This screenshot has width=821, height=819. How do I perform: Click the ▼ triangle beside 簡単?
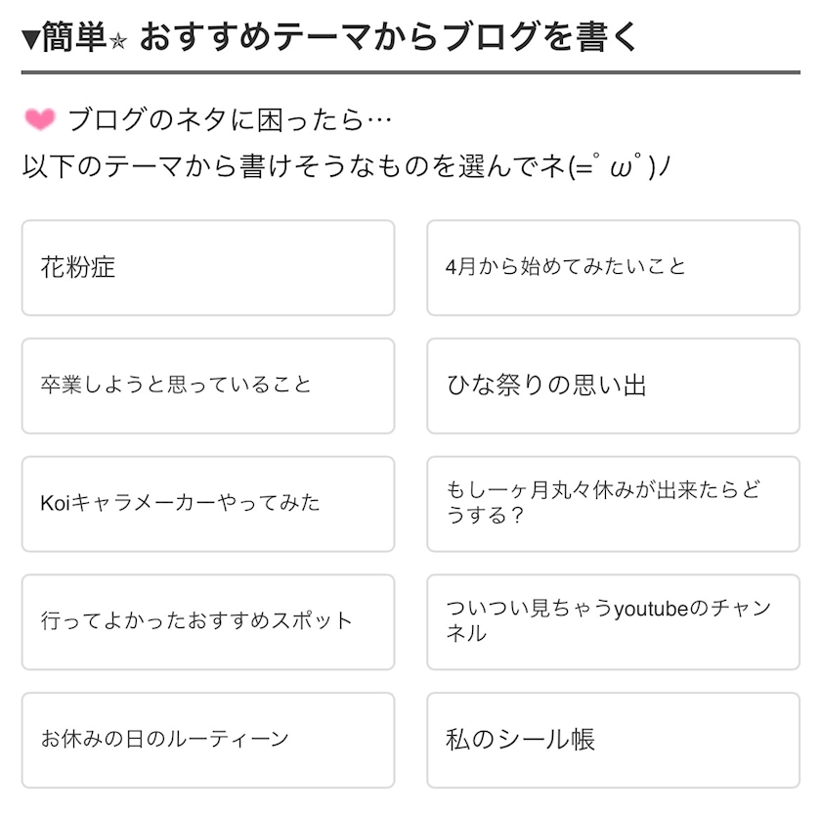(30, 39)
